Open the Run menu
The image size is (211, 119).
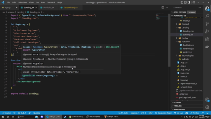click(x=43, y=2)
